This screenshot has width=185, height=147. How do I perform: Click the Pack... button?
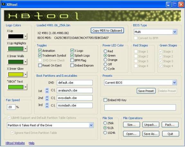click(x=170, y=125)
